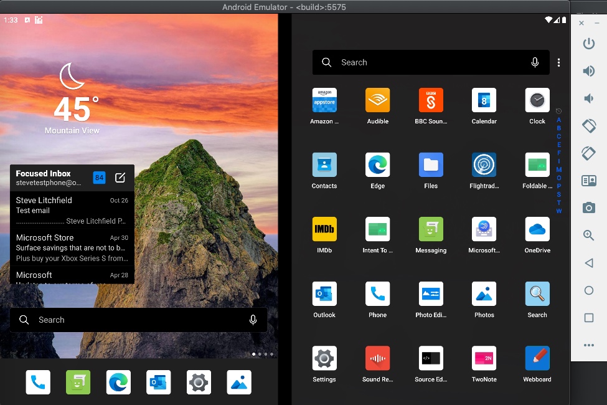Rotate the emulator device right
The image size is (607, 405).
pos(589,153)
